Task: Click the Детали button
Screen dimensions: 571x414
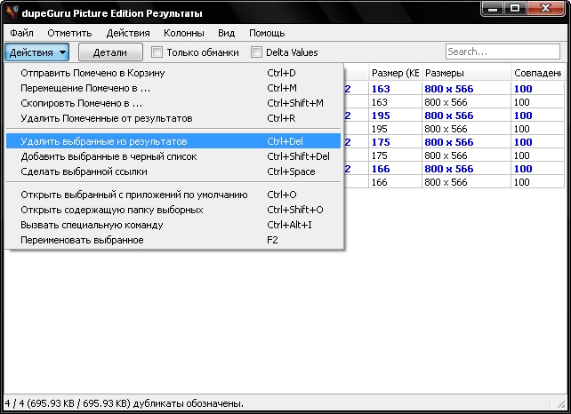Action: point(110,52)
